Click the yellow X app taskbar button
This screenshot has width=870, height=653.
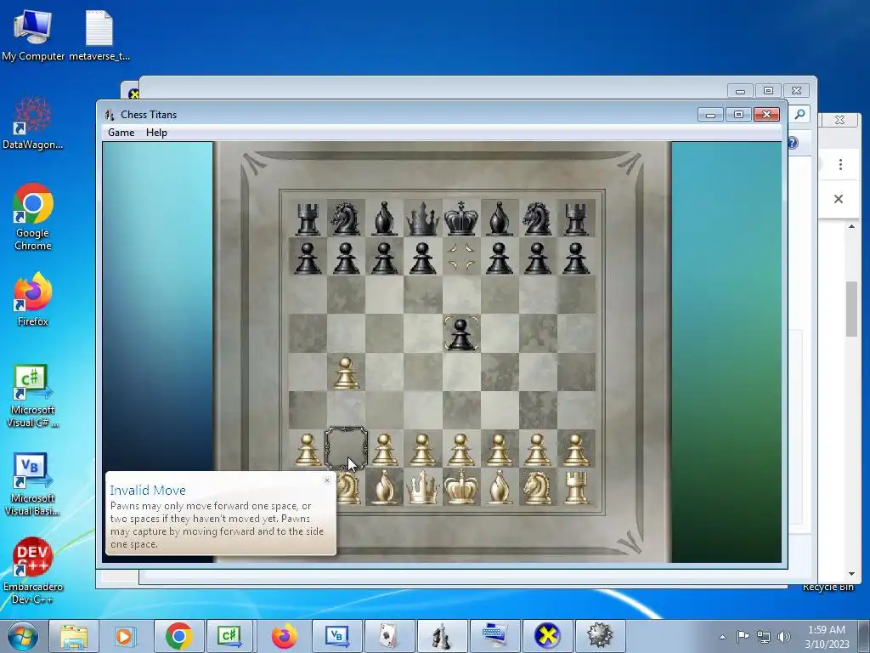pos(547,636)
